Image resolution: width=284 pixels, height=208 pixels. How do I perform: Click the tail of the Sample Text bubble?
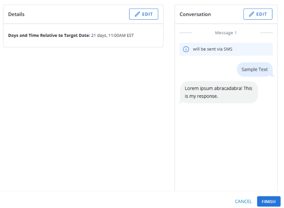273,75
